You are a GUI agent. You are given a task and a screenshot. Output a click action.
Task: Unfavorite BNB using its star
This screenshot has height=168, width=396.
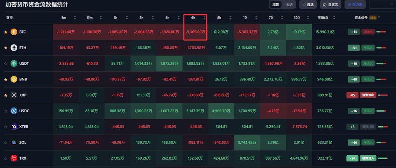click(6, 80)
